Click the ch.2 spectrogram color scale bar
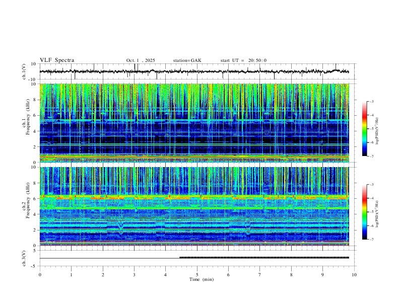This screenshot has width=399, height=308. (364, 212)
